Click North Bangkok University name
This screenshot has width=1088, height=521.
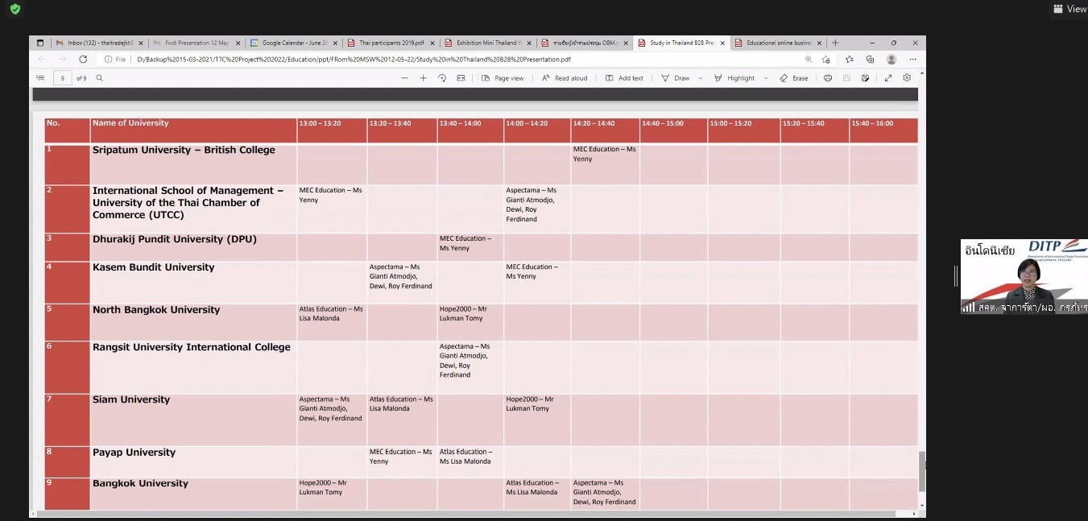[156, 310]
